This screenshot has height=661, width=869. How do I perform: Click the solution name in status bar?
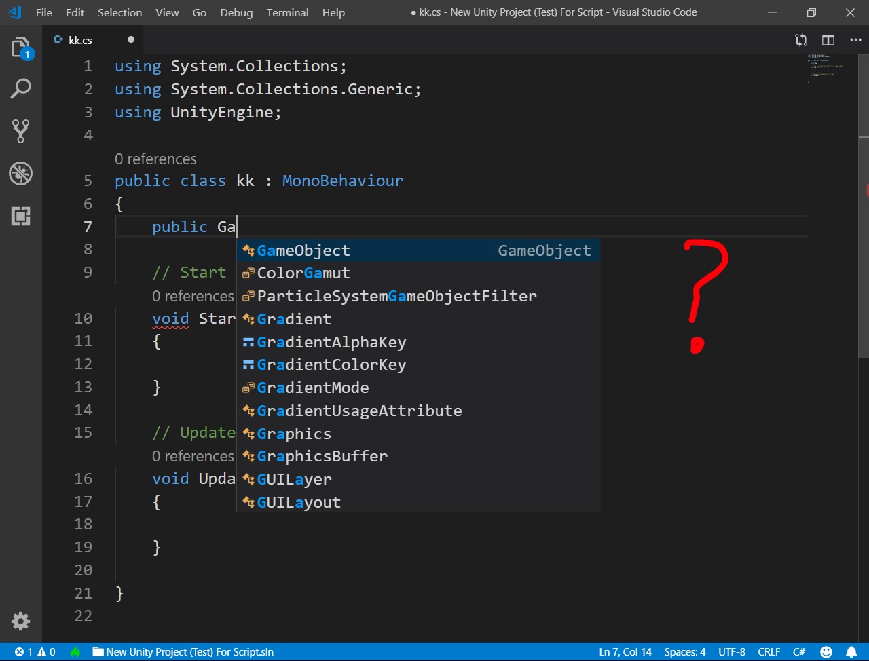[x=183, y=652]
